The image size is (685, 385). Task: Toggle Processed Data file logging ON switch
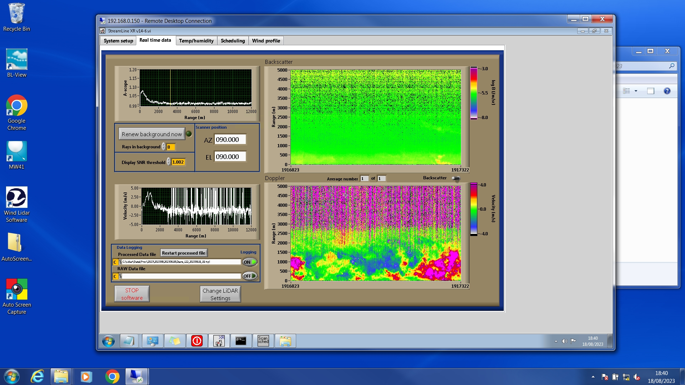tap(250, 262)
